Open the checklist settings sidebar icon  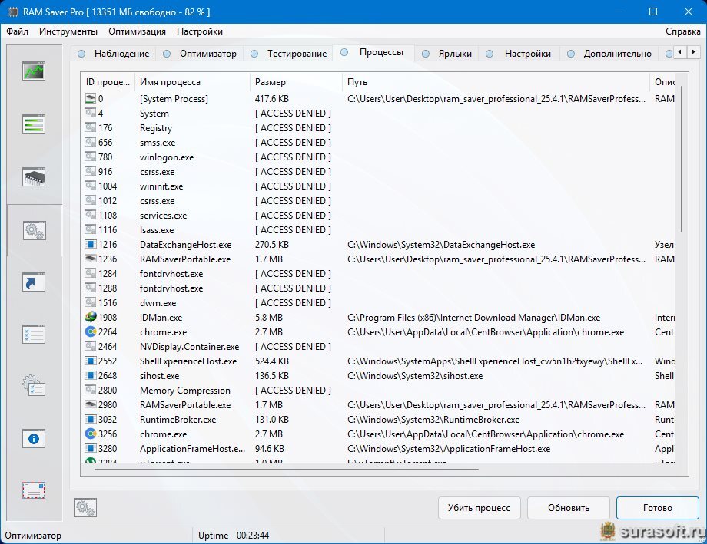coord(34,335)
